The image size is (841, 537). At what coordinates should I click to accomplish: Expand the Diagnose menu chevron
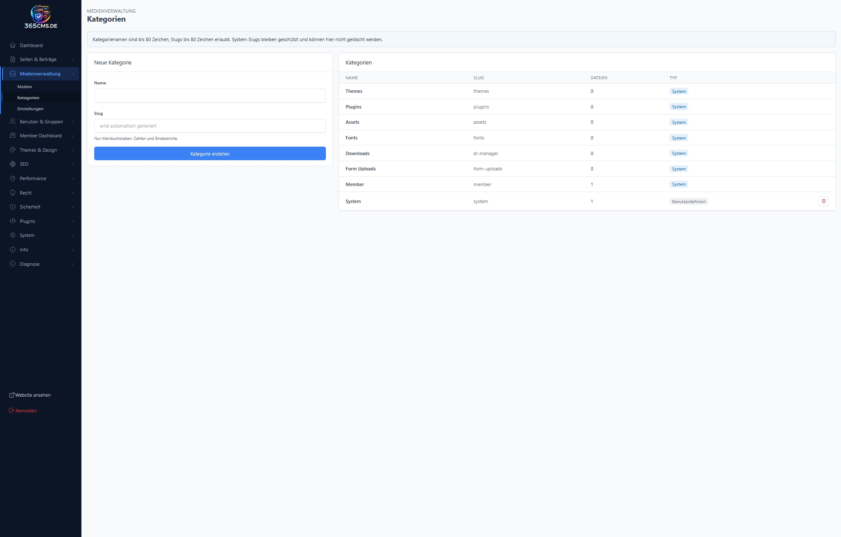coord(73,264)
